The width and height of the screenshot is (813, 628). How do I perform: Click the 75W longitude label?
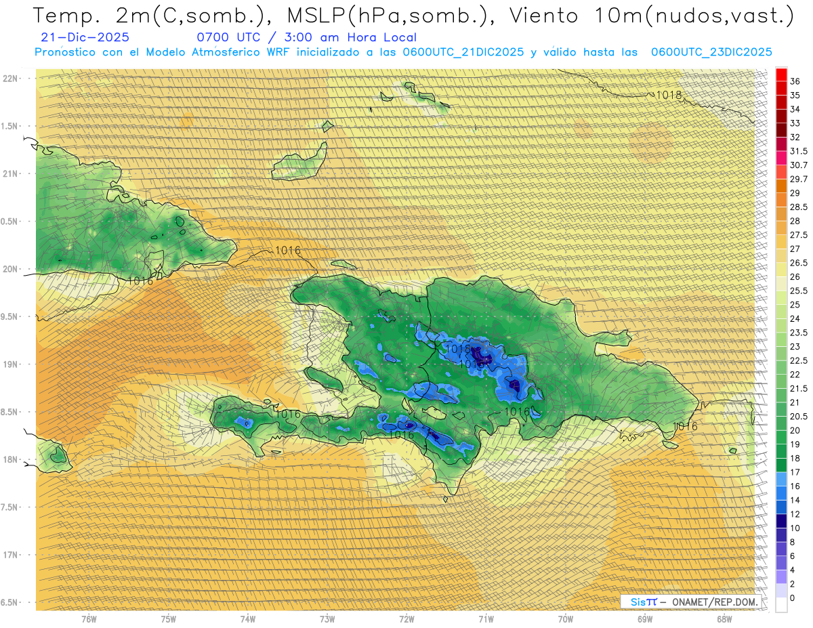pos(169,619)
